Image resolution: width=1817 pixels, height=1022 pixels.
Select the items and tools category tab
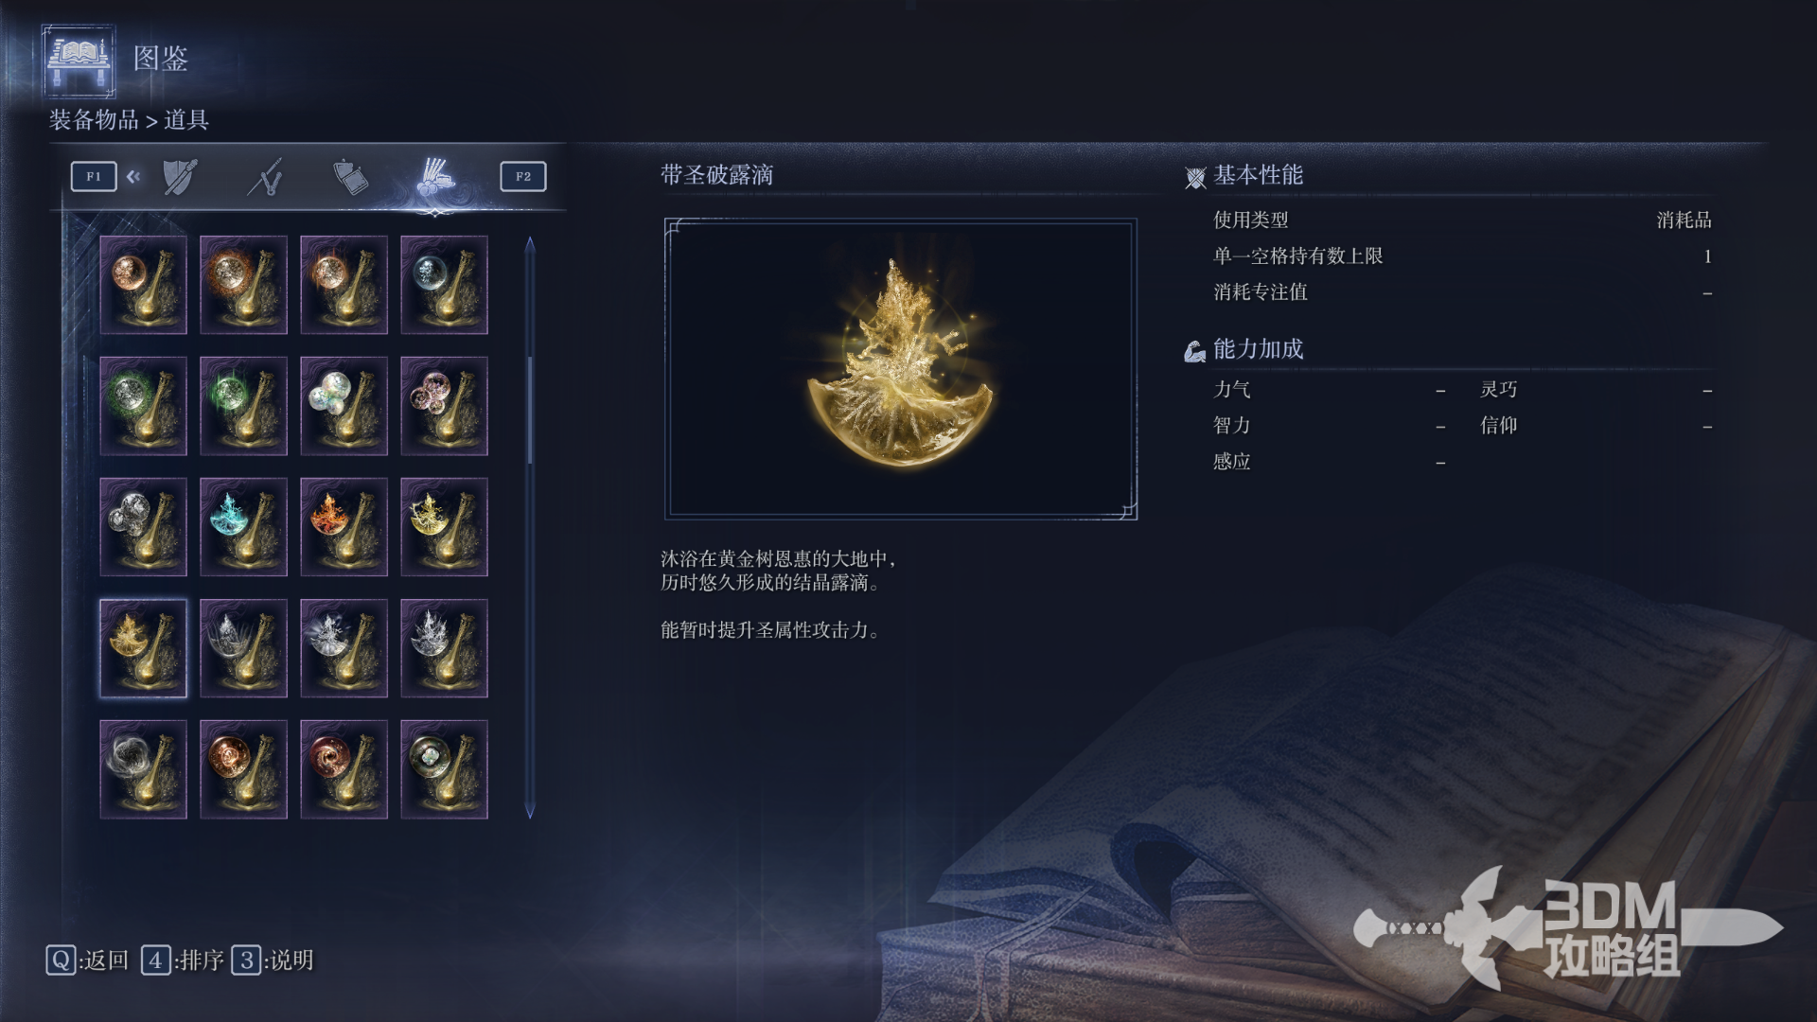[435, 177]
